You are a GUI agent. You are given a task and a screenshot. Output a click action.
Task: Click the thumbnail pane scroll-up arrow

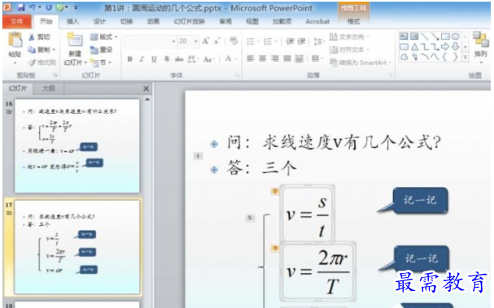[147, 100]
